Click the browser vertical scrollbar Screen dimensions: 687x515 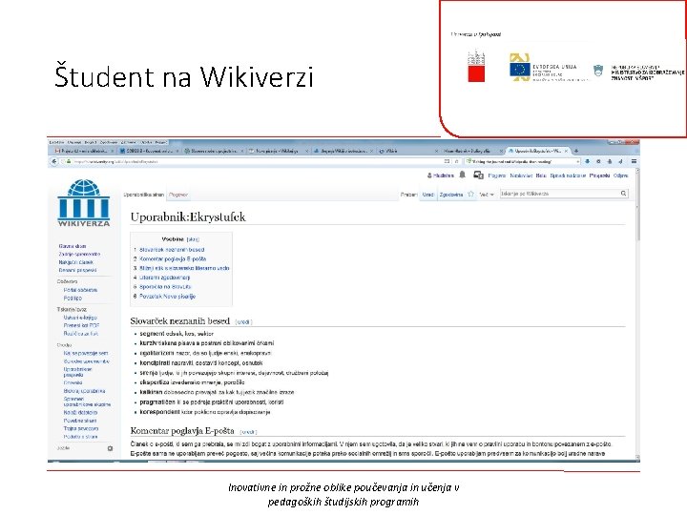click(x=637, y=313)
